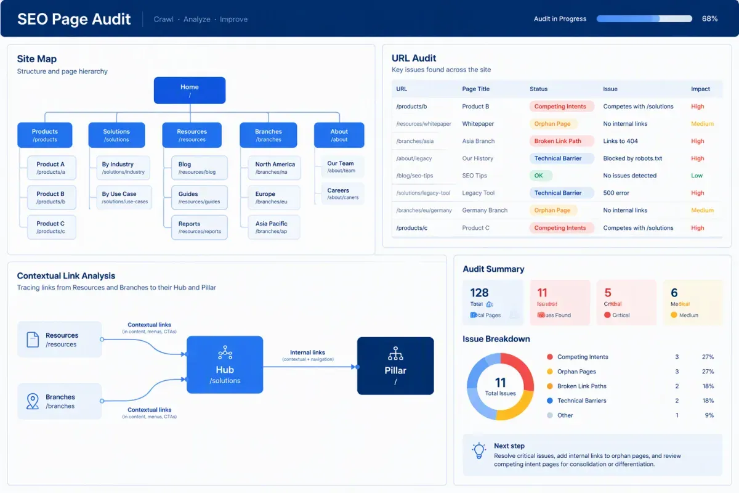This screenshot has height=493, width=739.
Task: Click the 6 Medium summary card
Action: pos(693,303)
